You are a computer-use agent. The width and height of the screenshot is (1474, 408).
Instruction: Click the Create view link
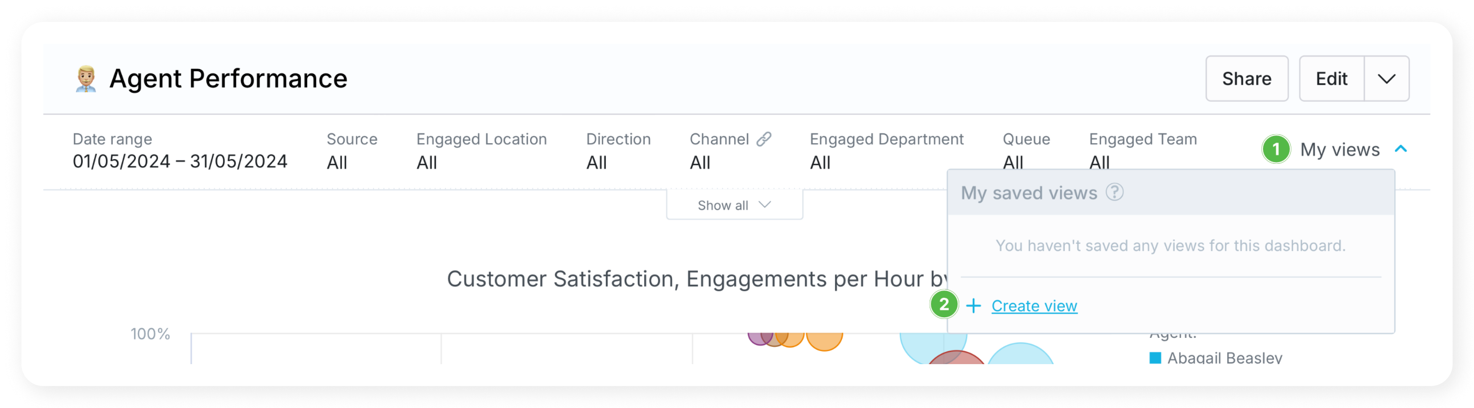1034,306
